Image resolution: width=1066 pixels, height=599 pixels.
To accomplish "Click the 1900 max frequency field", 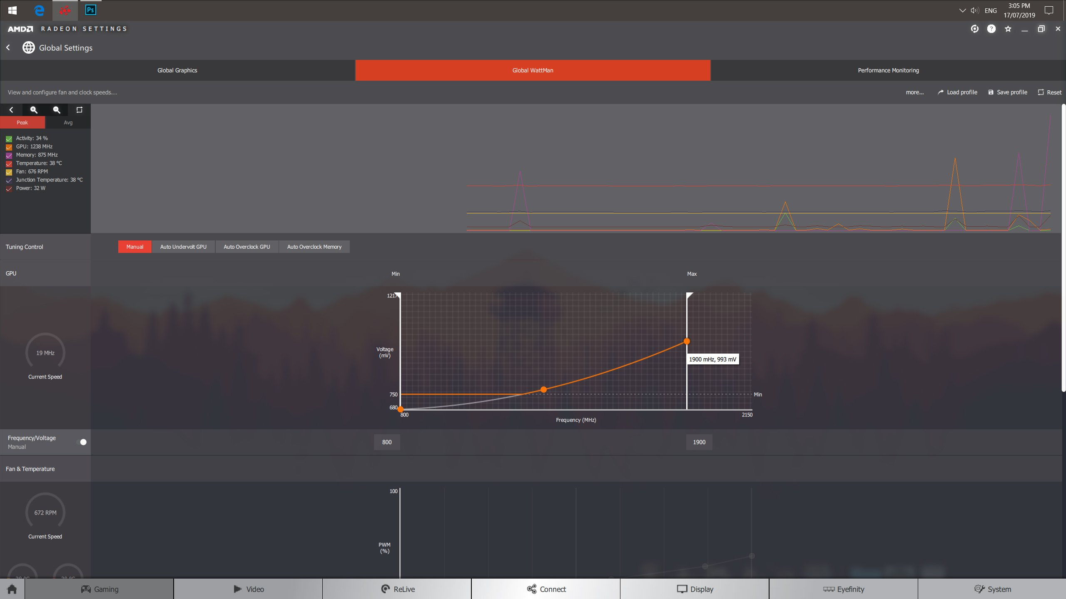I will [x=699, y=442].
